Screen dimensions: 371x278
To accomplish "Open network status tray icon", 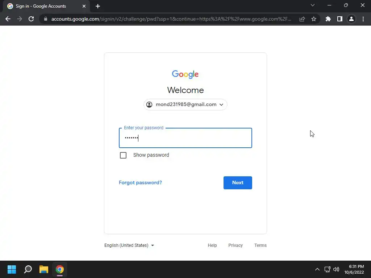I will point(328,269).
